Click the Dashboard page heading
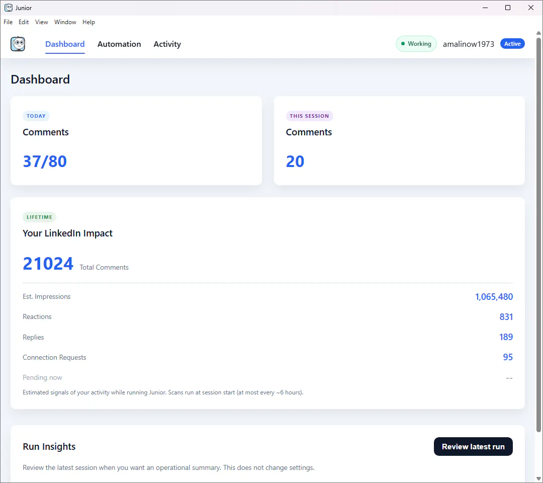 [x=40, y=79]
